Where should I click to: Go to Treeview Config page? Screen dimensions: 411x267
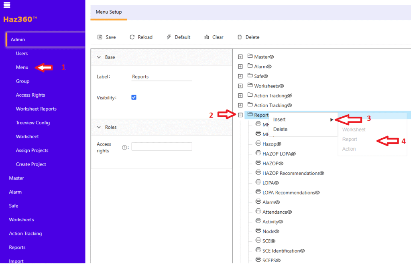pos(33,123)
